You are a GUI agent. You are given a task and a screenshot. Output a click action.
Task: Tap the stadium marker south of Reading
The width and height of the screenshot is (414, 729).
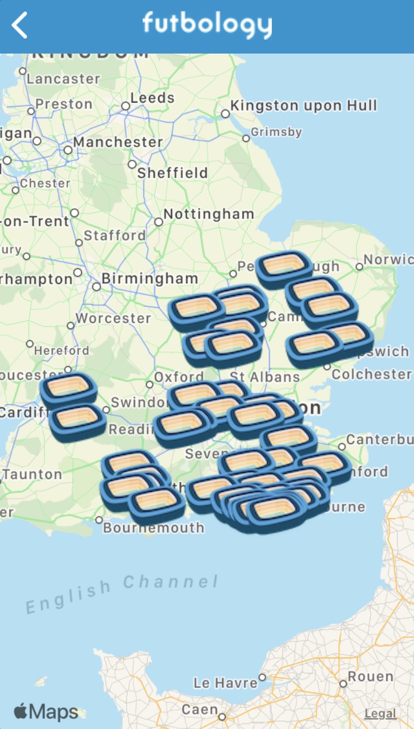183,427
